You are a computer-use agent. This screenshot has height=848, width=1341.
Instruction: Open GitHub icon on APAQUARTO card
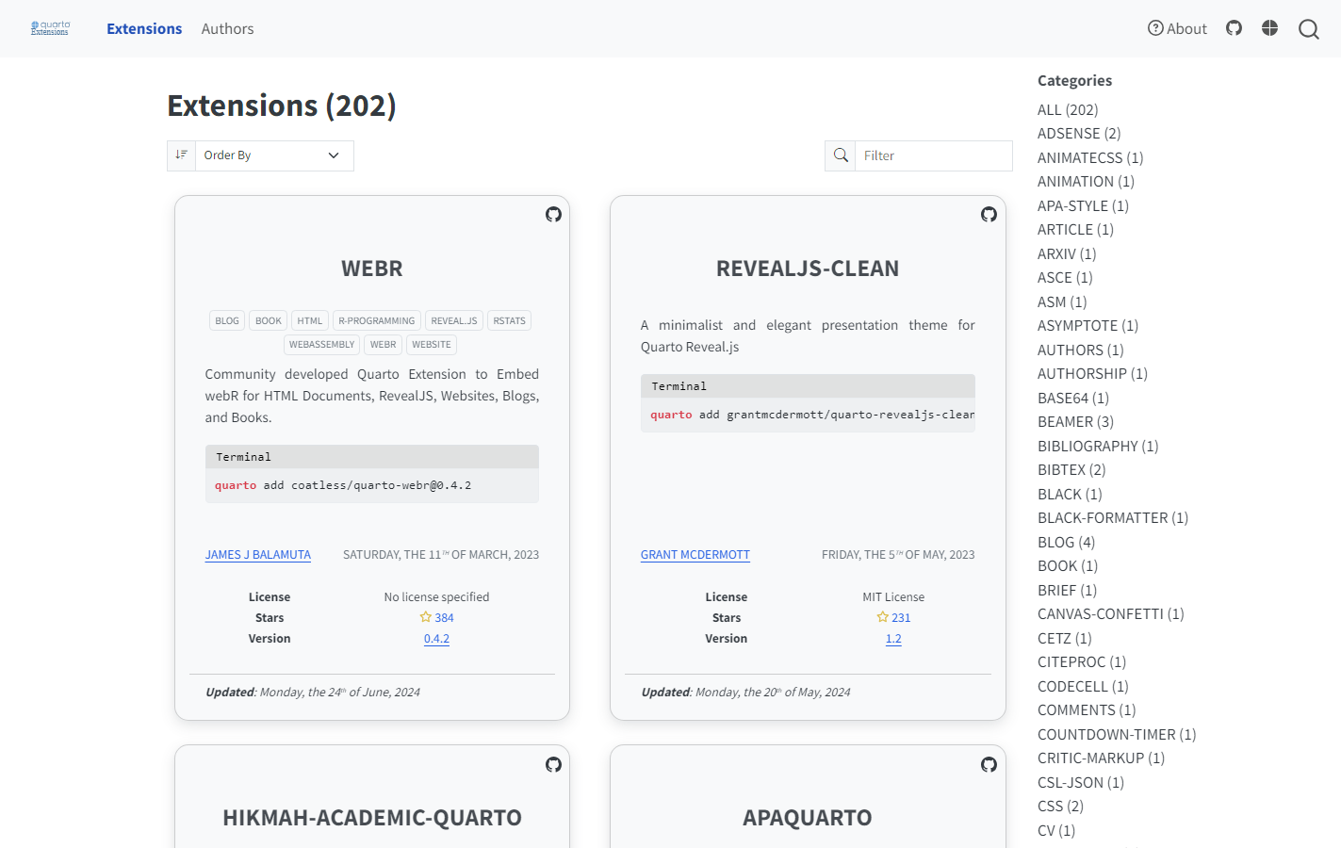coord(989,765)
